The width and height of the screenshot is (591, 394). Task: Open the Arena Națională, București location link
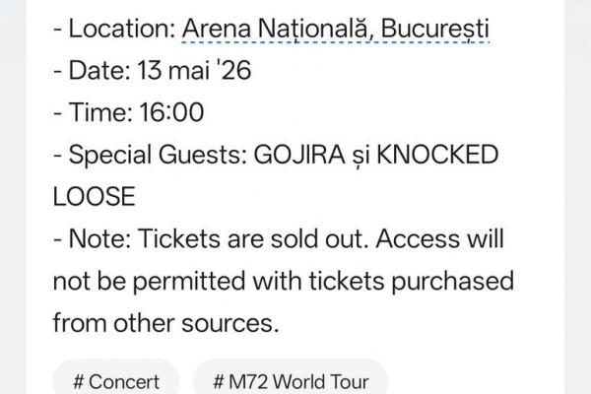(336, 29)
